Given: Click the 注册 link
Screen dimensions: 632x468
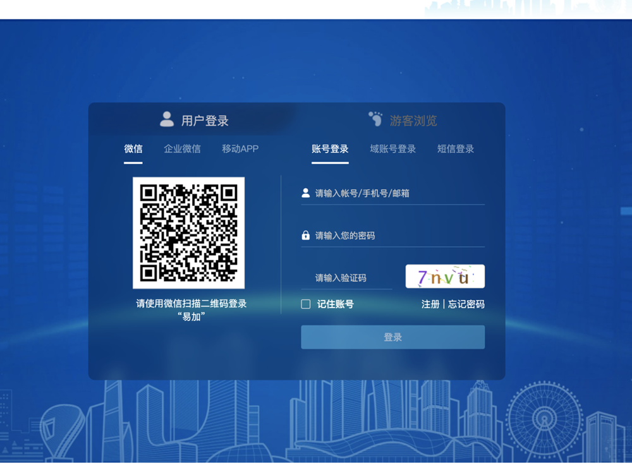Looking at the screenshot, I should click(x=430, y=304).
